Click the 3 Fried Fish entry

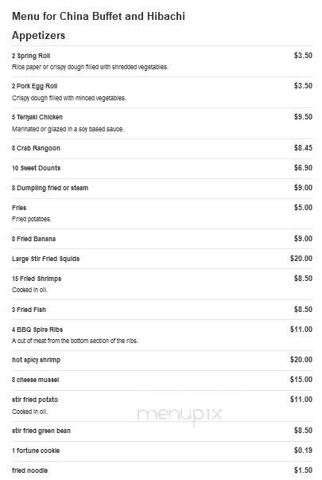(29, 310)
